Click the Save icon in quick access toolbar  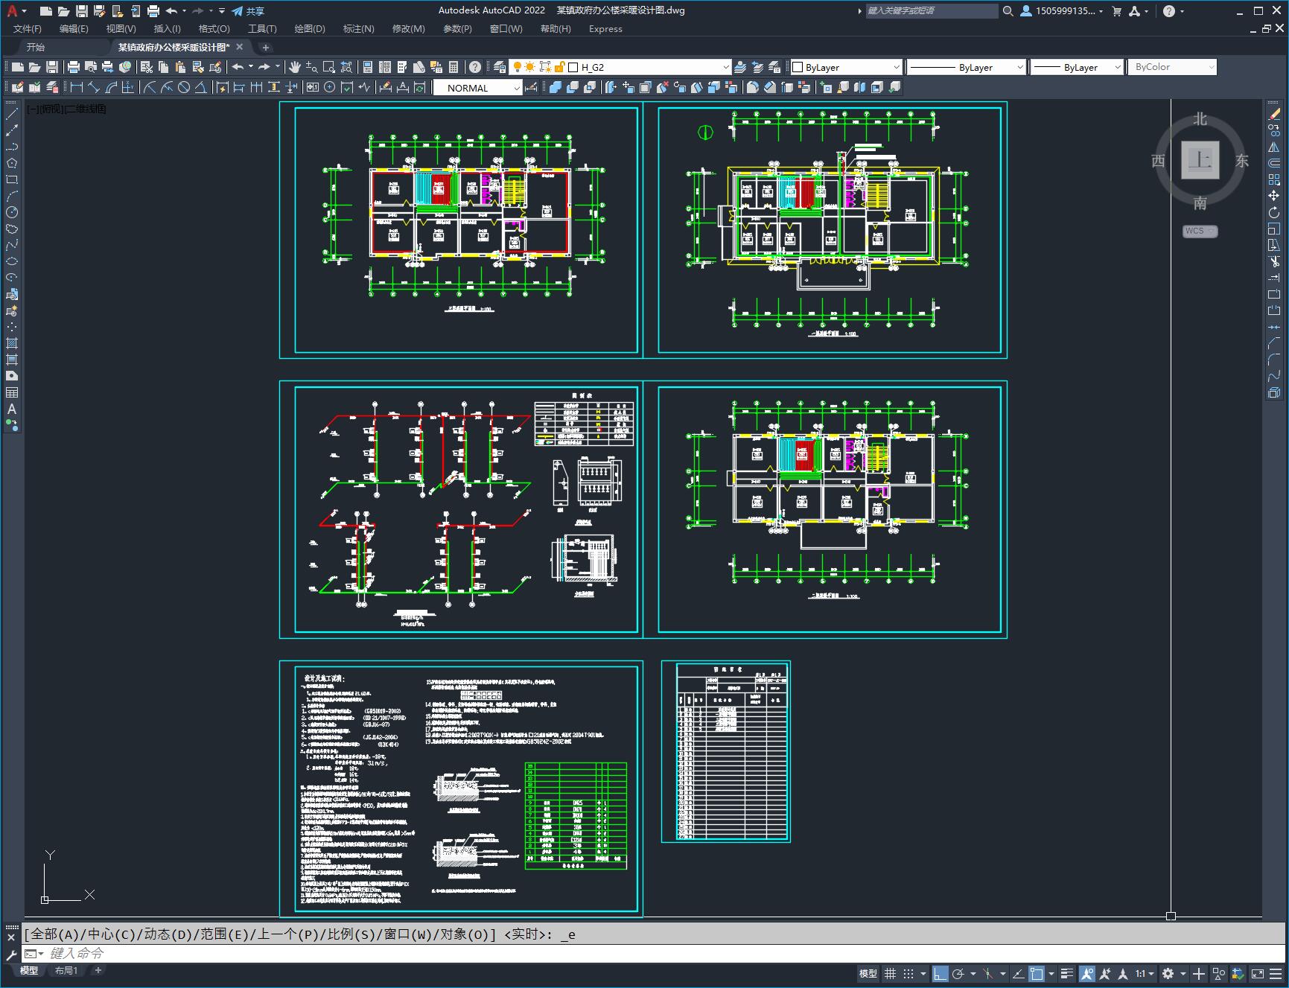(x=82, y=11)
